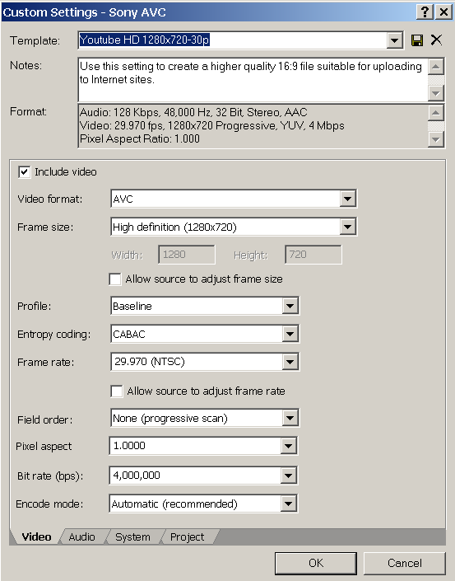This screenshot has width=455, height=581.
Task: Open the Field order dropdown
Action: [x=290, y=419]
